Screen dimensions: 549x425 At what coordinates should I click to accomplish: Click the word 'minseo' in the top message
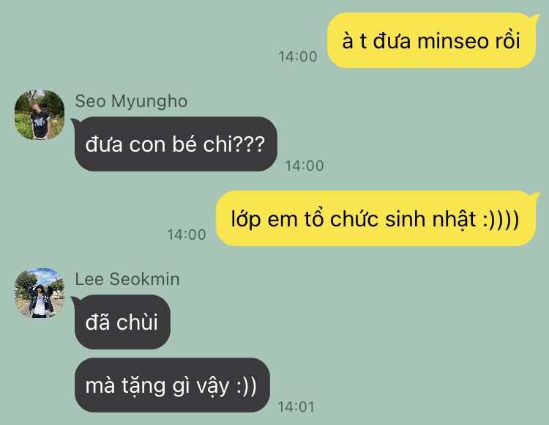[453, 40]
